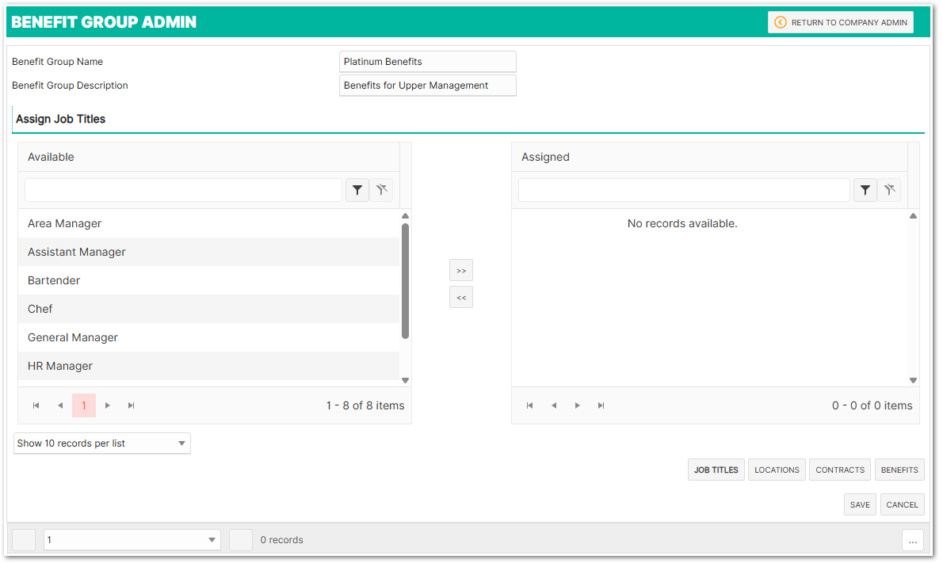
Task: Open the Contracts tab
Action: (x=840, y=470)
